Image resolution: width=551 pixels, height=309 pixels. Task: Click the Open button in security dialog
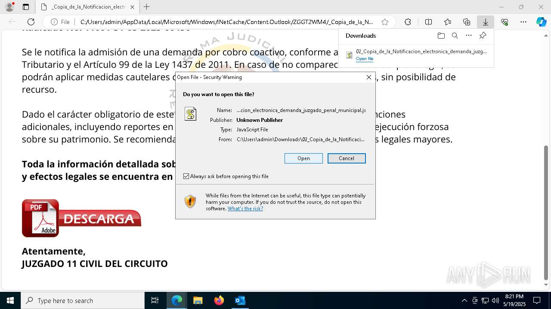(x=303, y=158)
